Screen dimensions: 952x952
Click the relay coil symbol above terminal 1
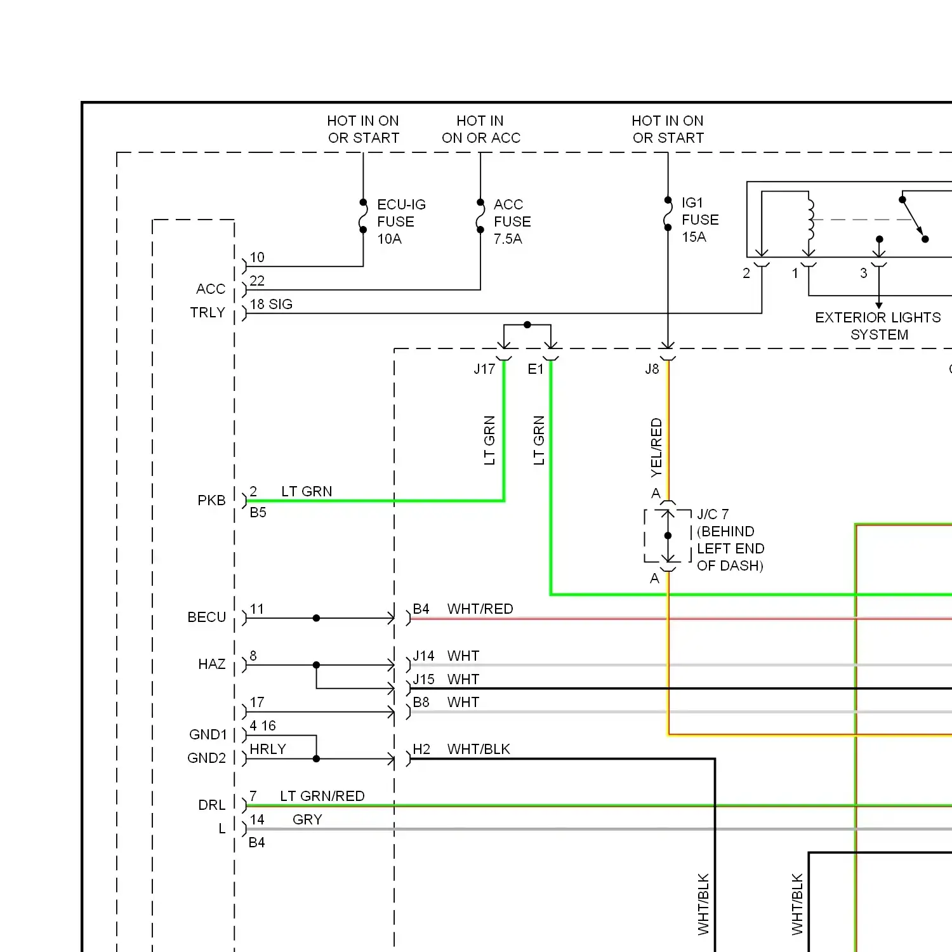point(810,220)
